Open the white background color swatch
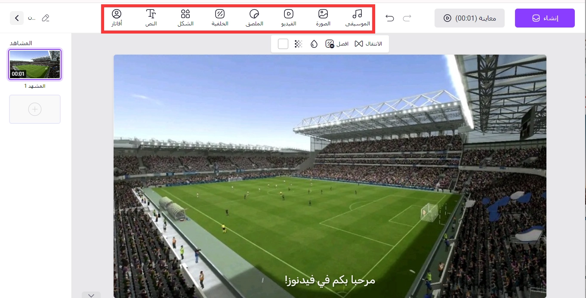The image size is (586, 298). 283,44
